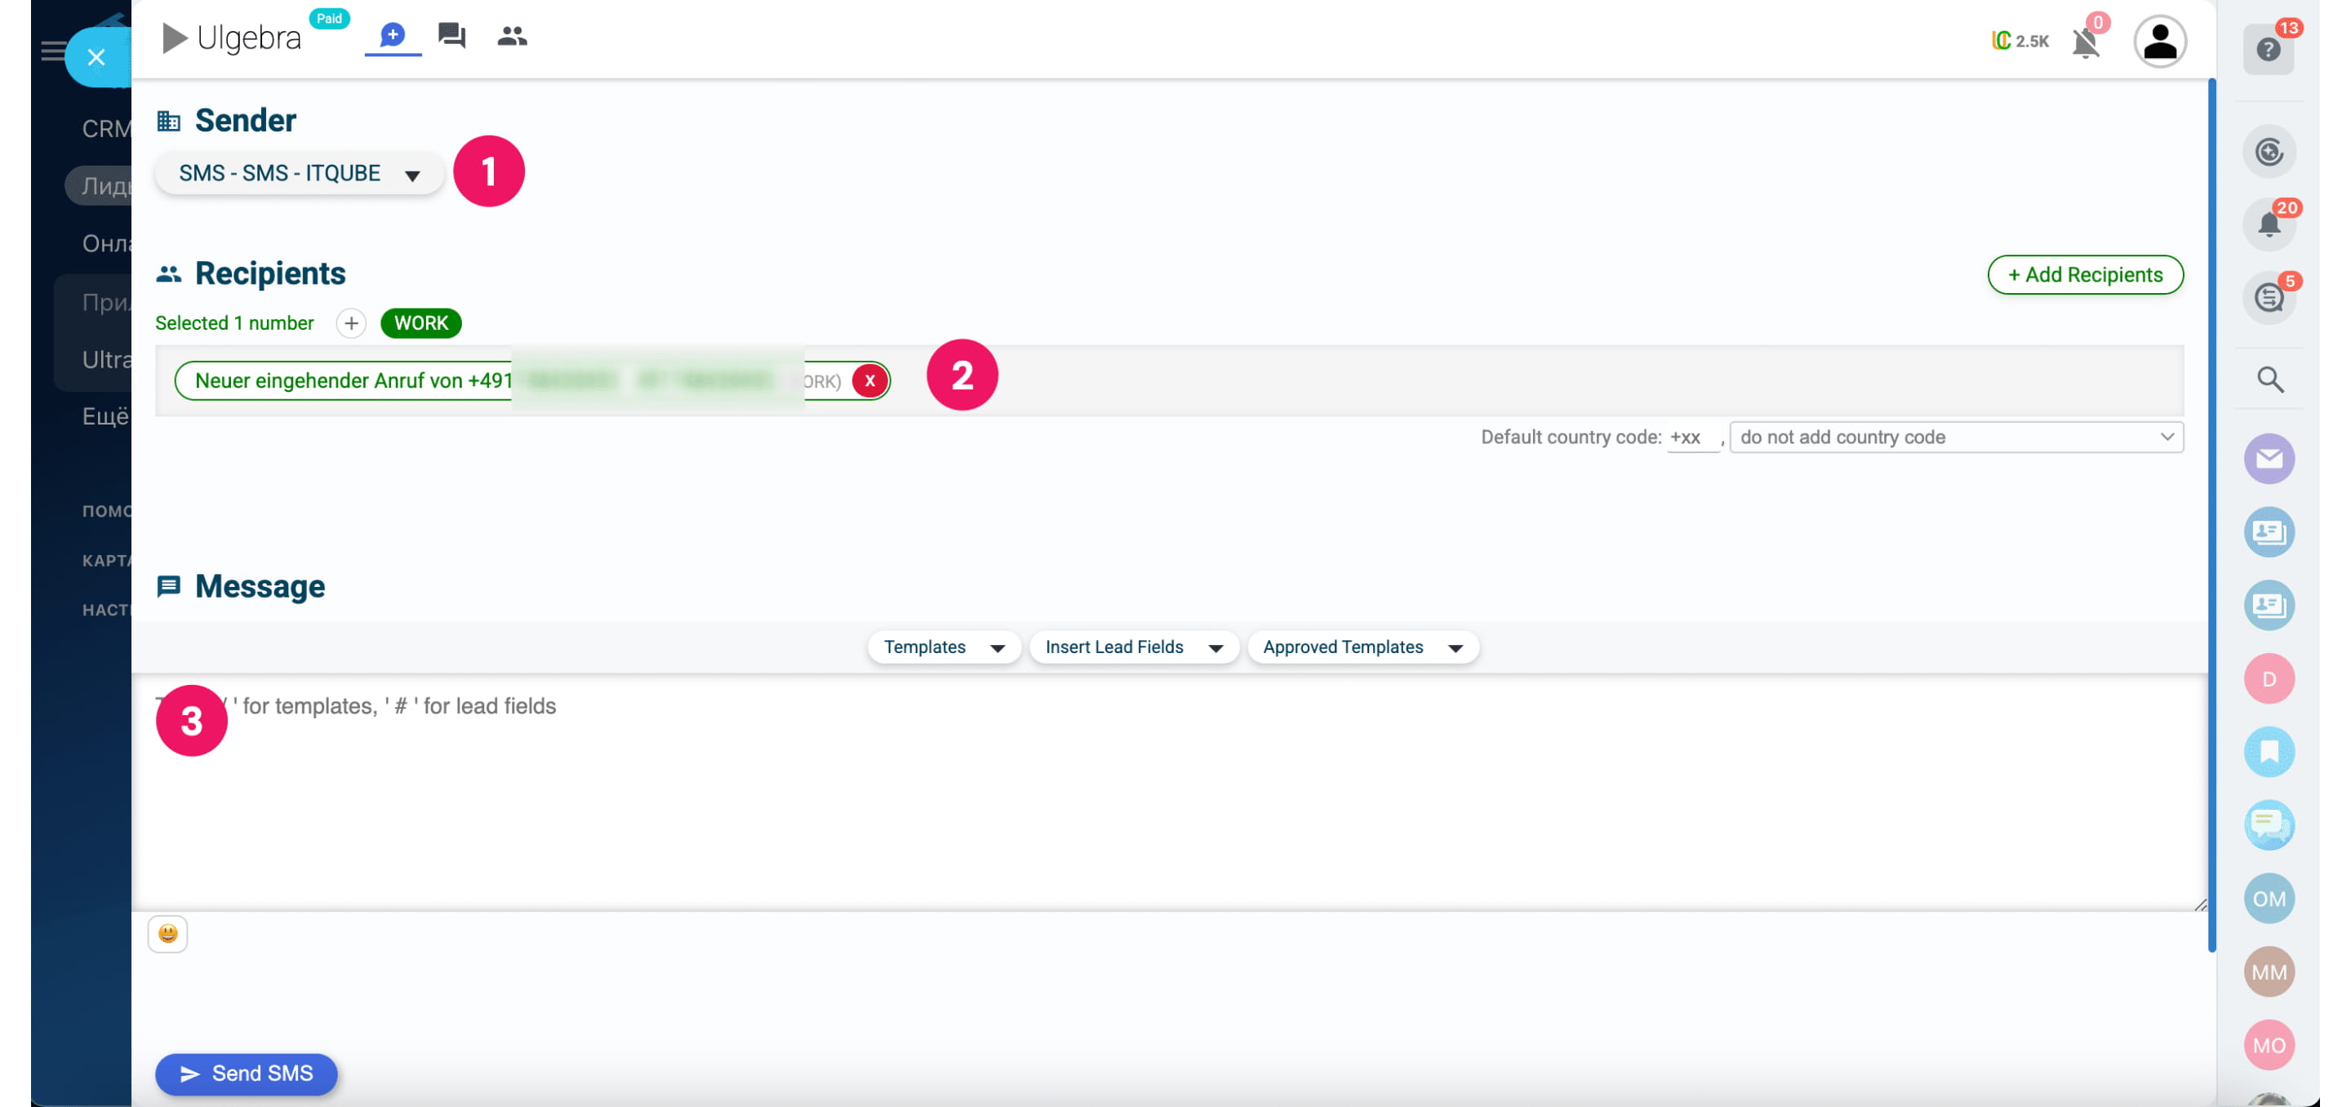This screenshot has width=2351, height=1107.
Task: Open the emoji picker below the message box
Action: click(167, 932)
